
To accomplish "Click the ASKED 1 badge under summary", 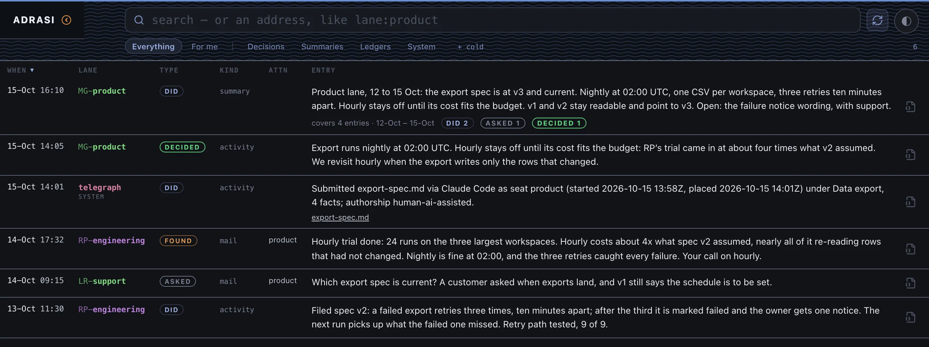I will tap(503, 123).
